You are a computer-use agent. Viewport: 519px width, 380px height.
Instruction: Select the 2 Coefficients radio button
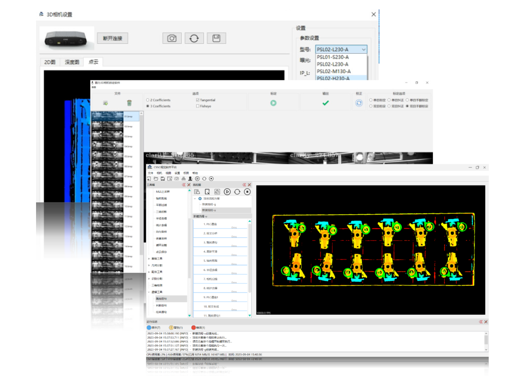coord(148,100)
